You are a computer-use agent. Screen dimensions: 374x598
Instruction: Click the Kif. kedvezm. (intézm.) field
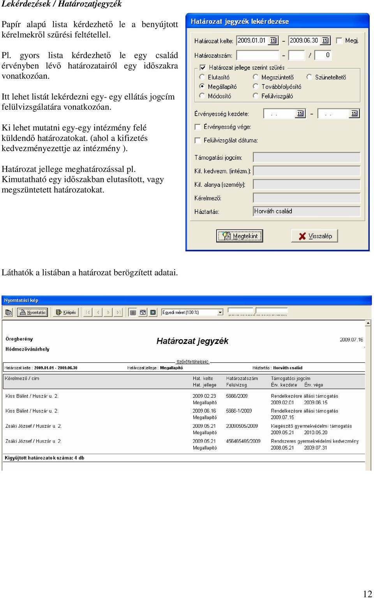307,171
